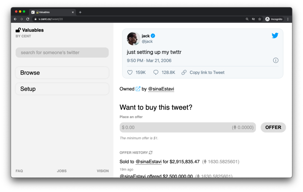This screenshot has height=192, width=303.
Task: Open the Setup menu item
Action: coord(62,89)
